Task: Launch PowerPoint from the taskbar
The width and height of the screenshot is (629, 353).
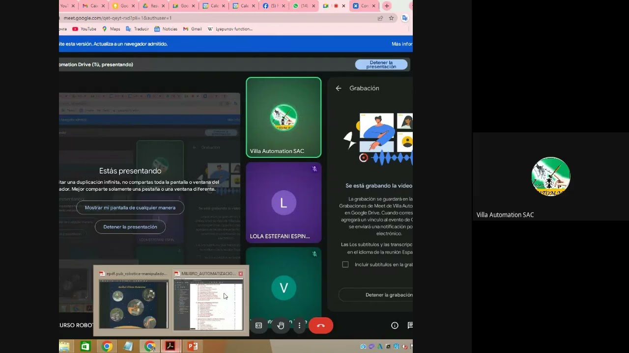Action: [x=193, y=347]
